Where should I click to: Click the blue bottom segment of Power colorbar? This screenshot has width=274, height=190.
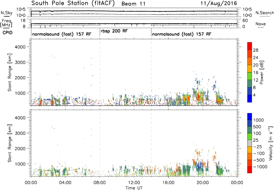250,98
